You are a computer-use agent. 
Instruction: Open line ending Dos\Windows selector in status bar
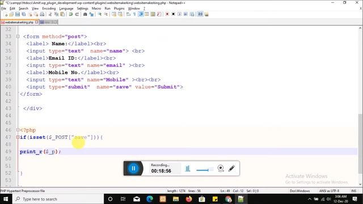point(300,191)
